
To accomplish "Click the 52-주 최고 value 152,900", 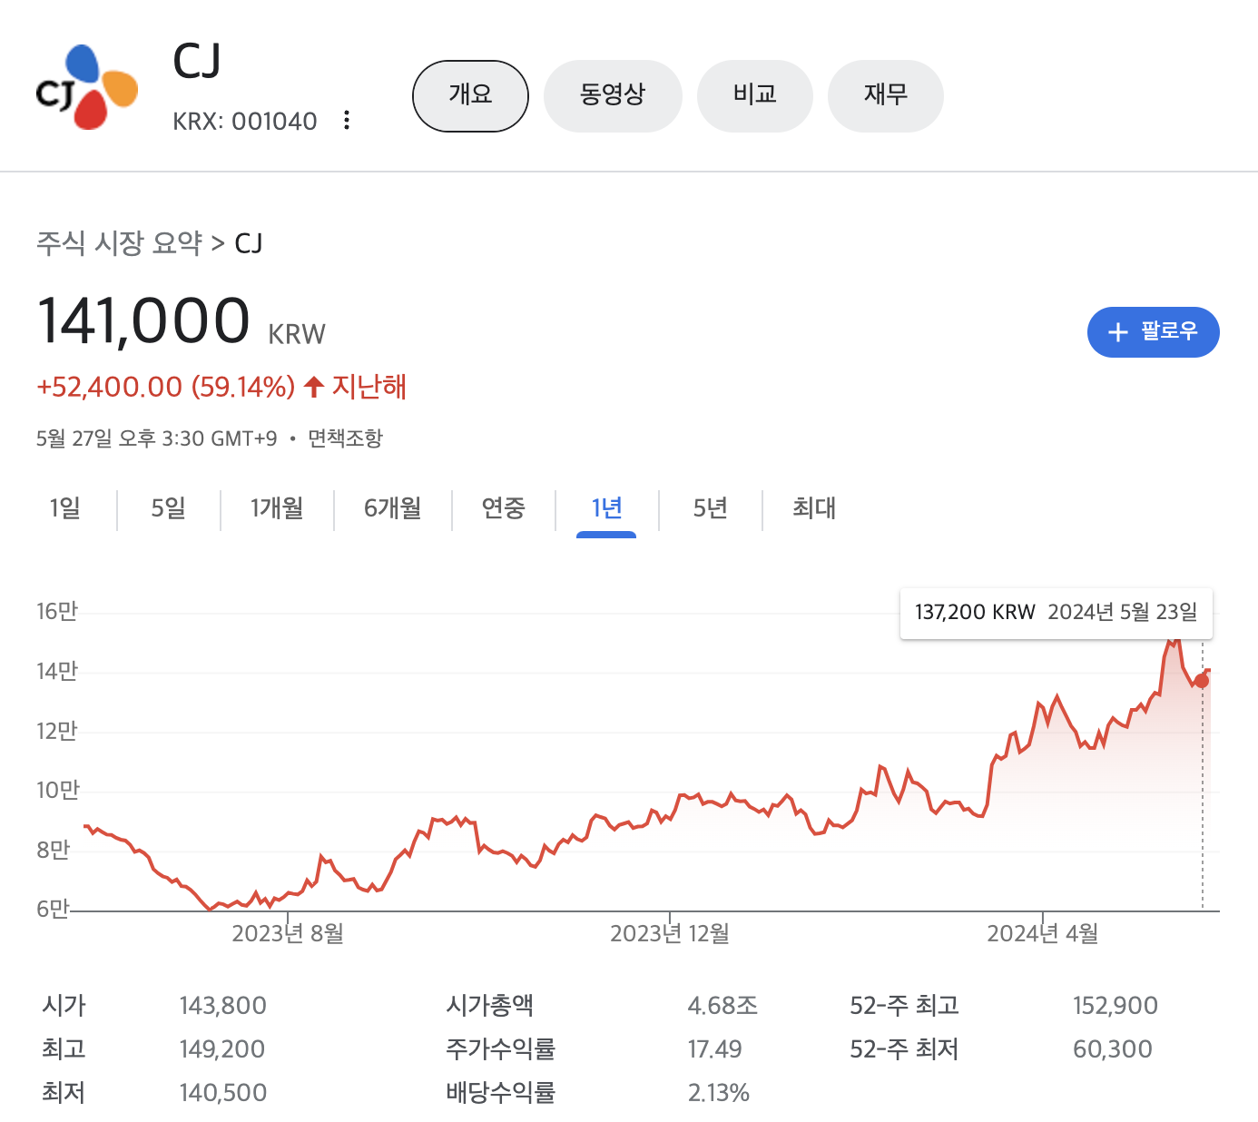I will 1115,1006.
